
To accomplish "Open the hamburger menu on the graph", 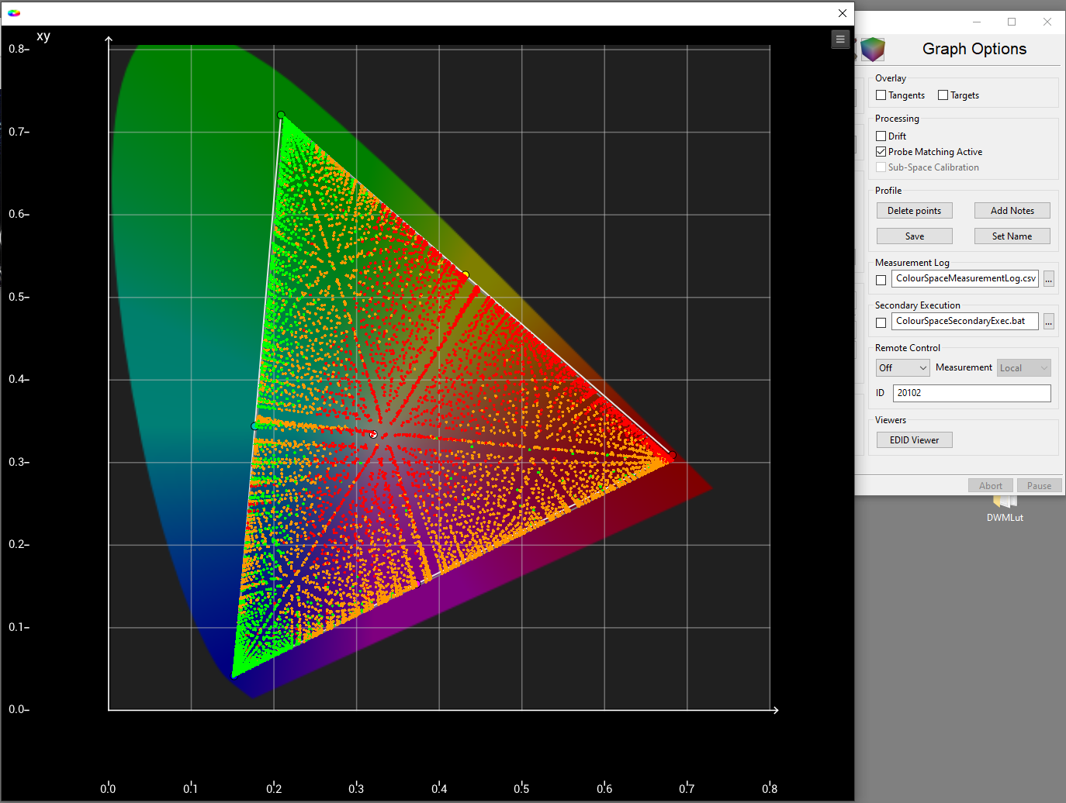I will (840, 39).
